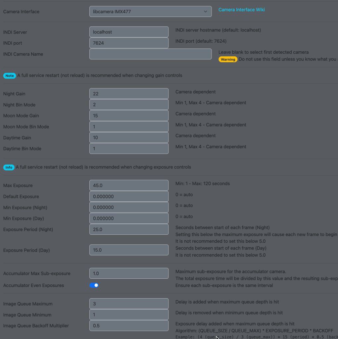Click the Moon Mode Gain field
This screenshot has height=339, width=338.
pyautogui.click(x=129, y=116)
